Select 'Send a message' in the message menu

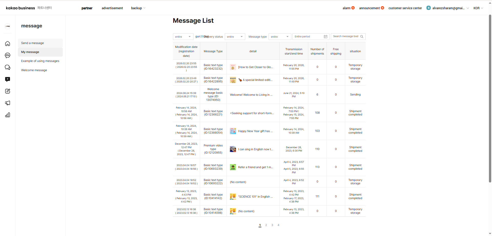click(x=40, y=43)
